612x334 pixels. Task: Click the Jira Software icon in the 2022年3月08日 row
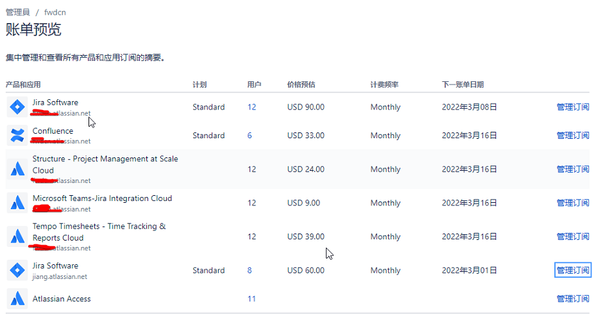pyautogui.click(x=17, y=107)
